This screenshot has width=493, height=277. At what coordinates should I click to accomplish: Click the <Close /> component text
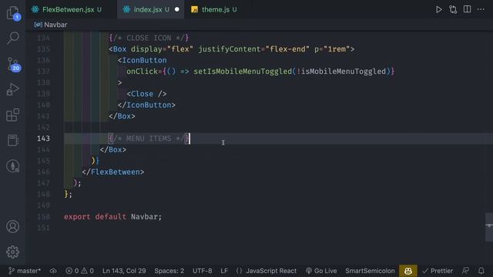[x=146, y=94]
